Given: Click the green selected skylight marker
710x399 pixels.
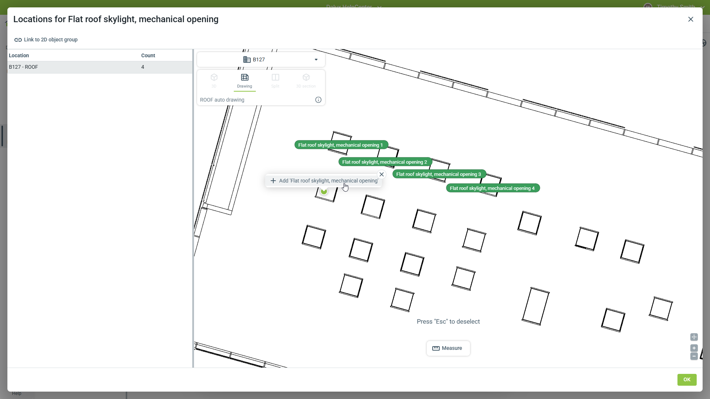Looking at the screenshot, I should 324,191.
